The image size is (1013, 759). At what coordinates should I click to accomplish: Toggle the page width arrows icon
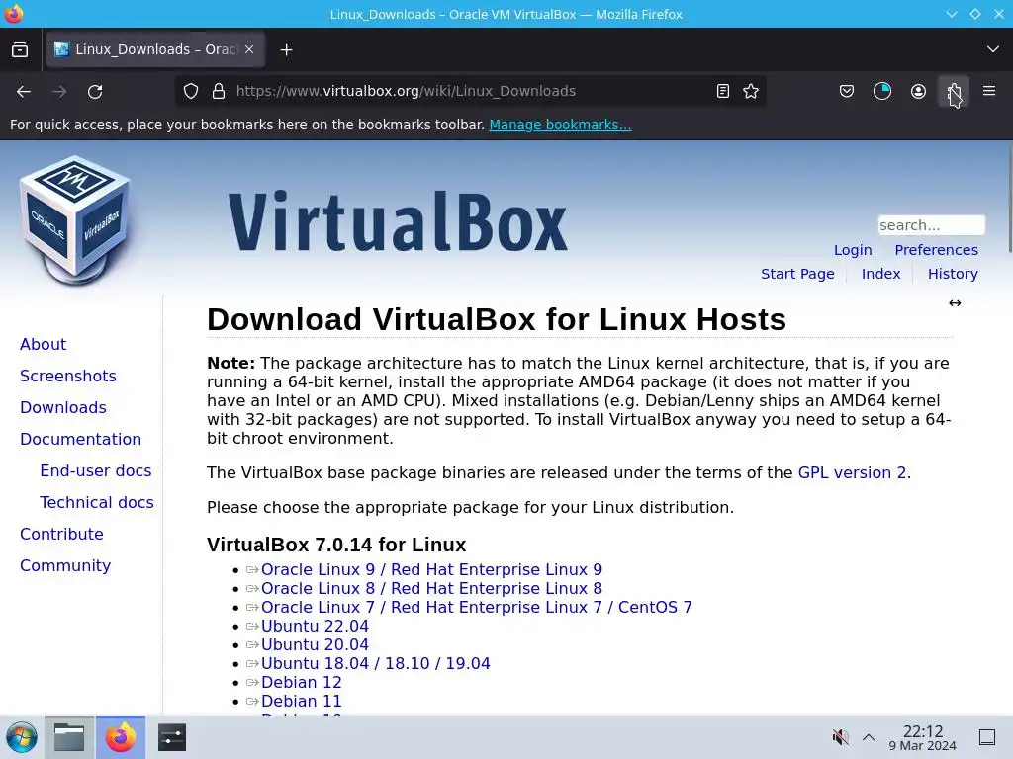click(955, 303)
